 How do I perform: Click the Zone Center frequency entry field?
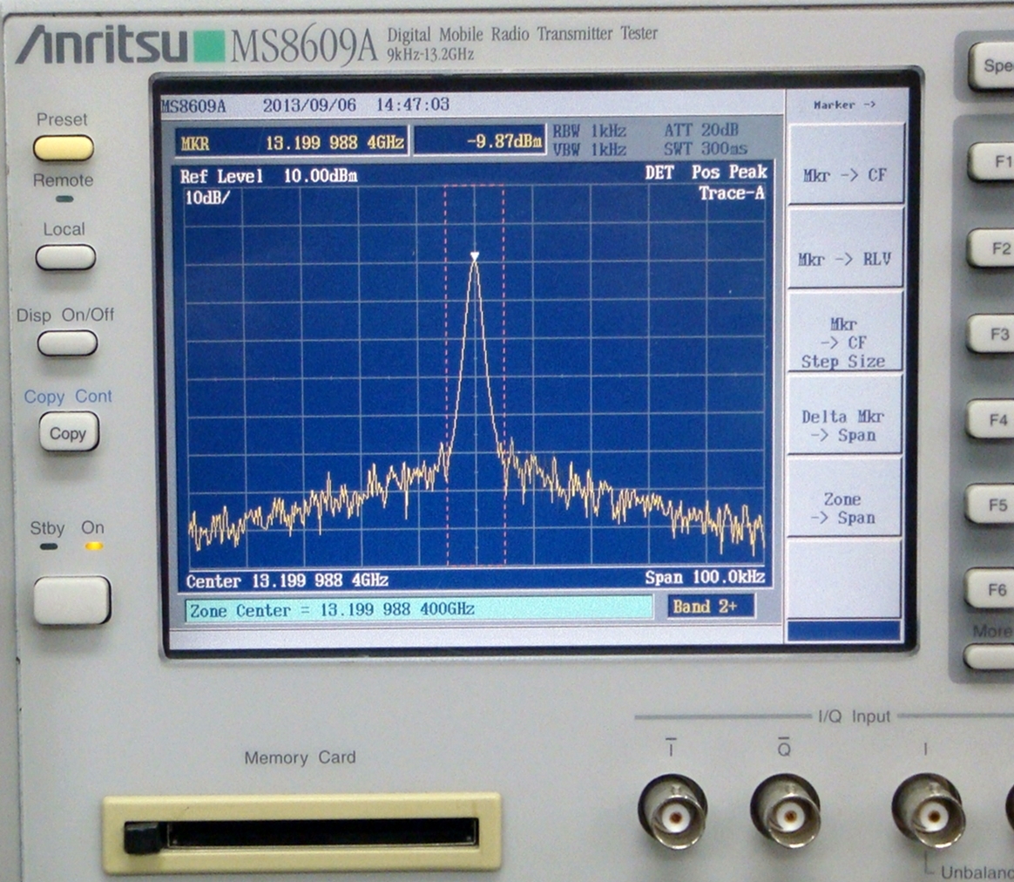coord(419,609)
